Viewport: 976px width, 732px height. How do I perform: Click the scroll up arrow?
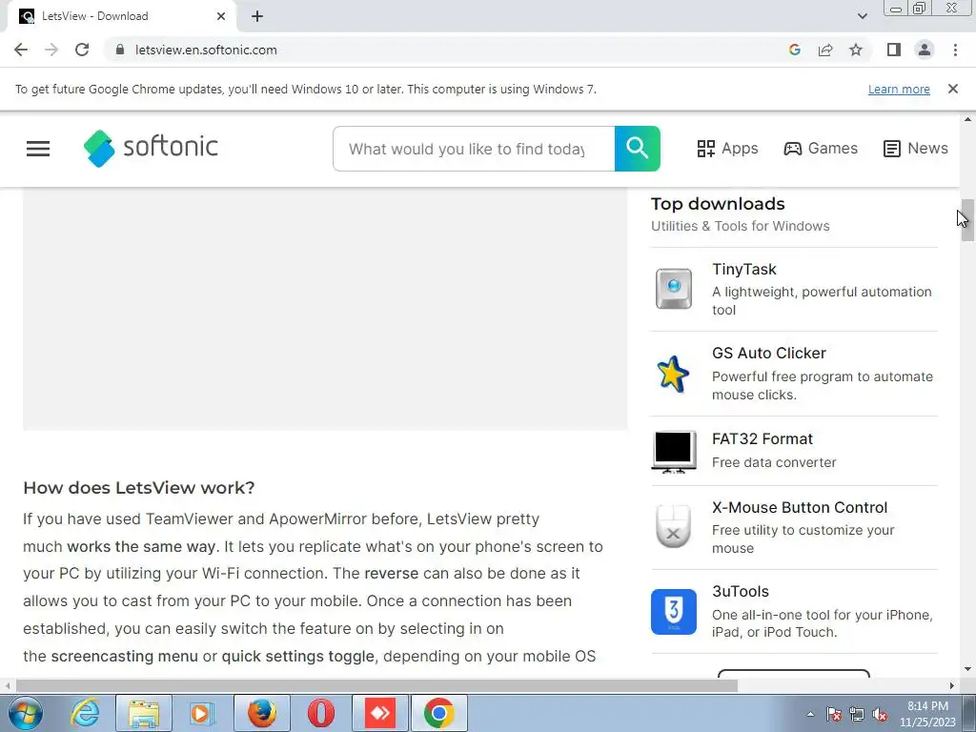[966, 119]
